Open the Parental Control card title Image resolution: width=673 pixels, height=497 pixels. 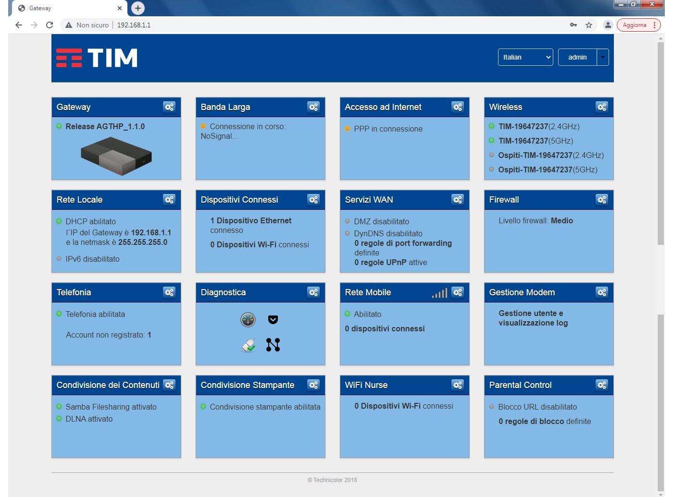point(520,385)
